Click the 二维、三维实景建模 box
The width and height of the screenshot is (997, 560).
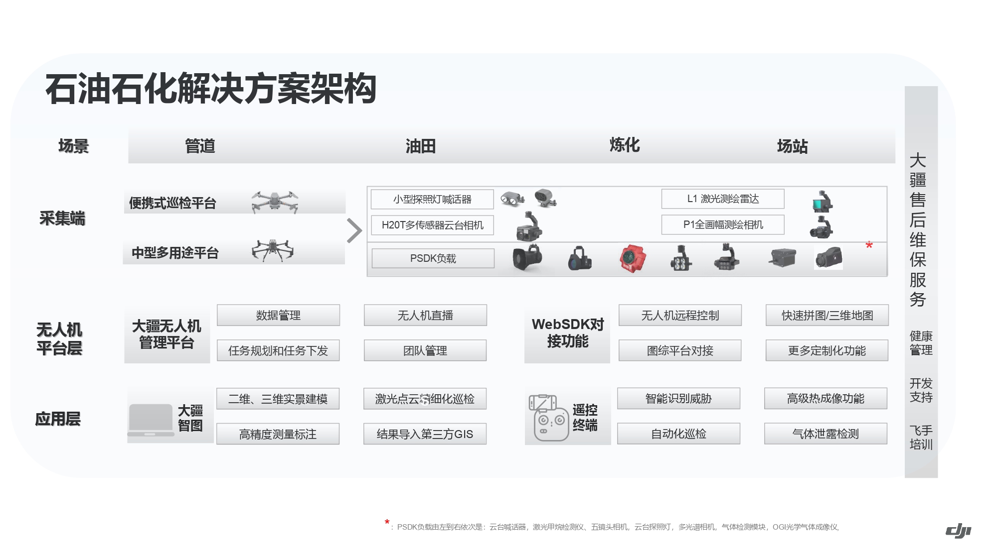coord(278,399)
